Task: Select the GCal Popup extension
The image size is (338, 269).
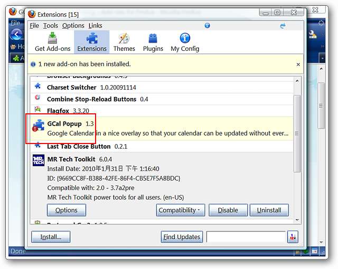Action: coord(162,128)
